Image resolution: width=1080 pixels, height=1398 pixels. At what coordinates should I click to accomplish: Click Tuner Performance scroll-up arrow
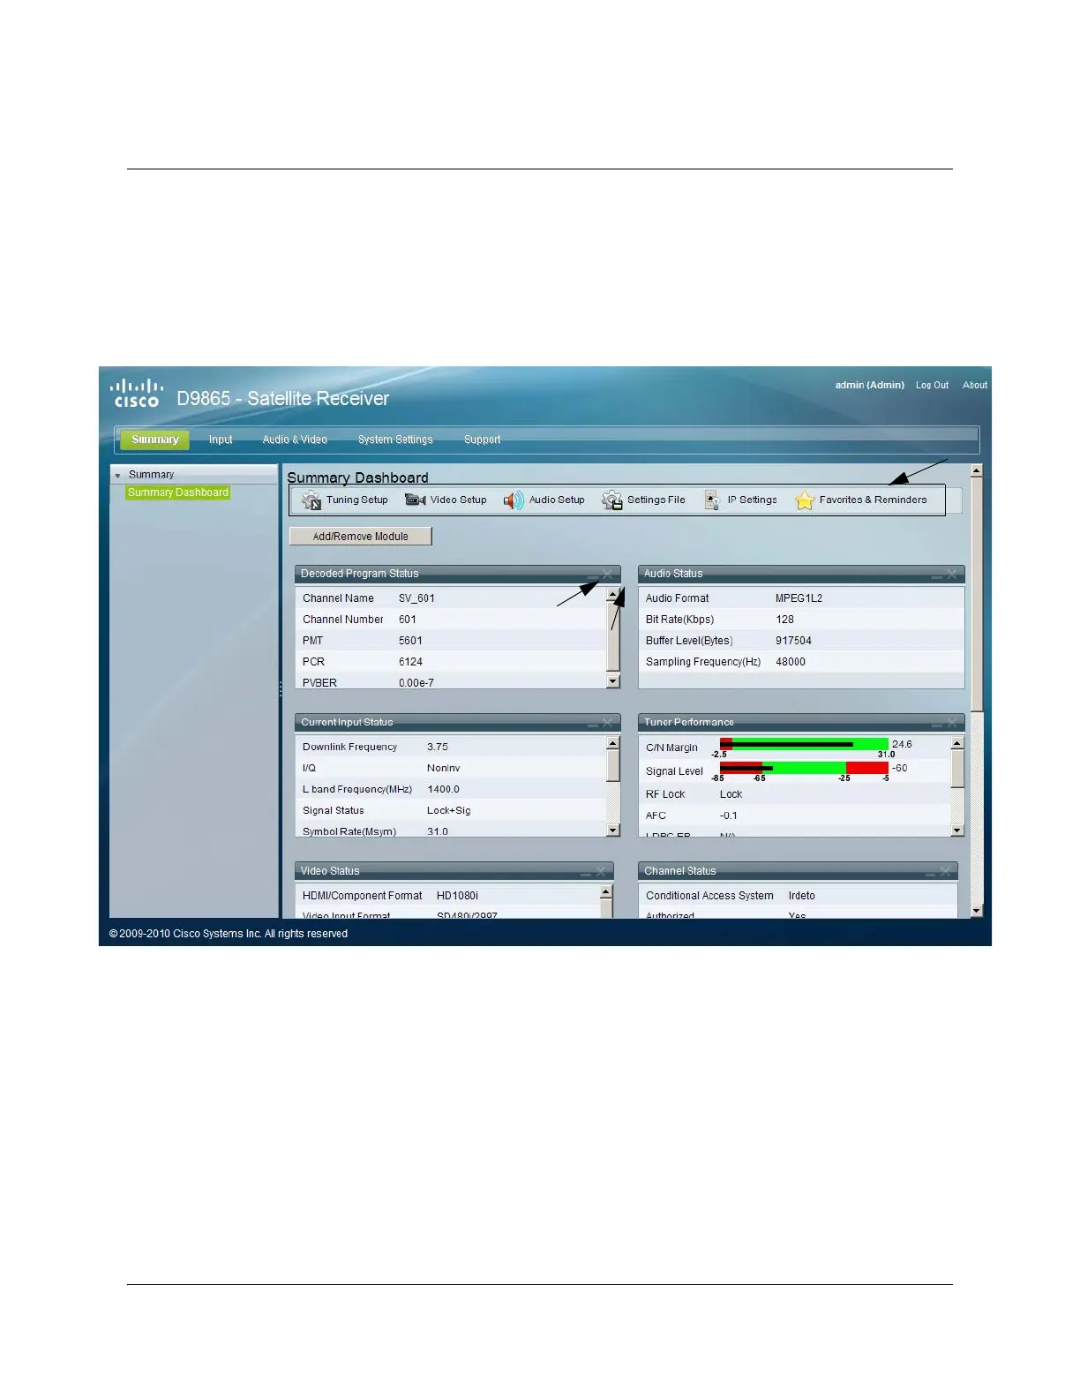point(957,743)
